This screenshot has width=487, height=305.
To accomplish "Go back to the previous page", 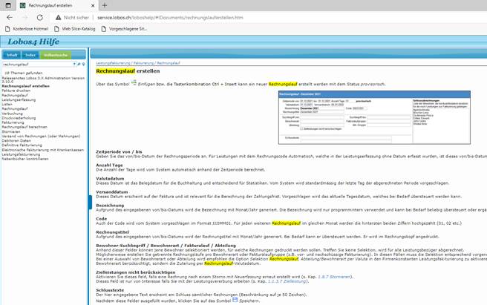I will coord(10,17).
